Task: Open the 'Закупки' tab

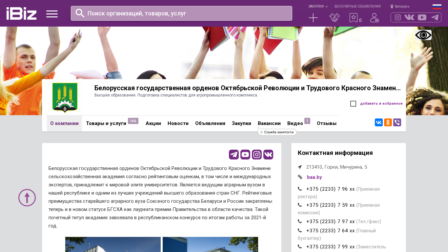Action: click(241, 123)
